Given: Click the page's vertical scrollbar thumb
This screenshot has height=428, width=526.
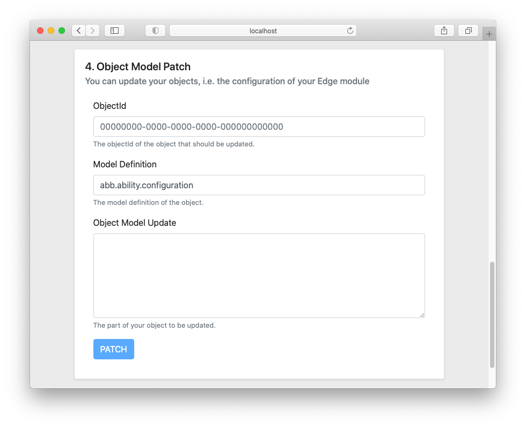Looking at the screenshot, I should click(x=492, y=314).
